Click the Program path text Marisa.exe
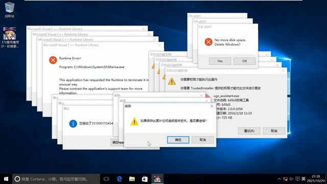327x184 pixels. click(x=92, y=67)
